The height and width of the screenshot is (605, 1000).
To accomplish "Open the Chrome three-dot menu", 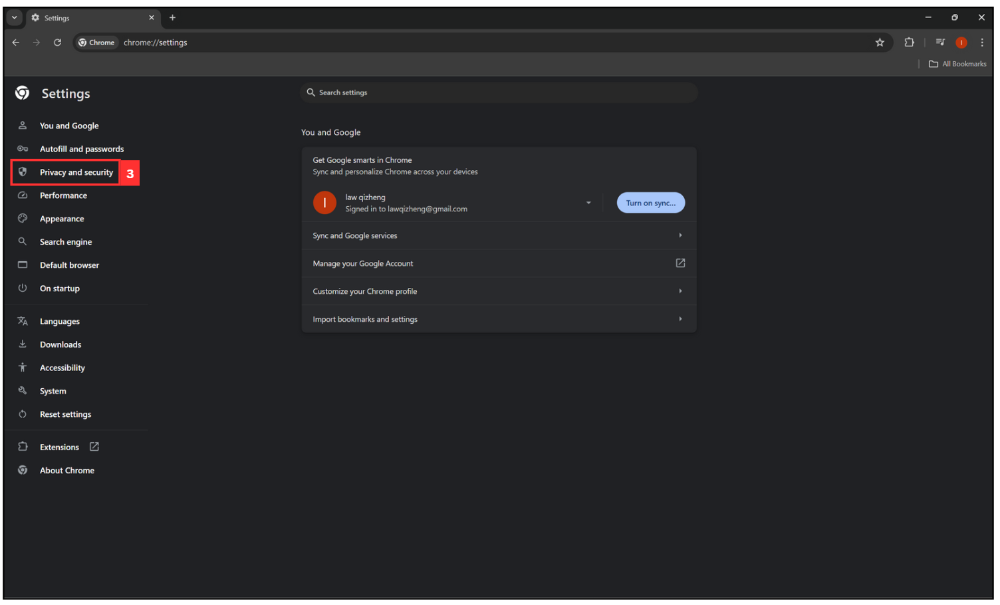I will [982, 42].
